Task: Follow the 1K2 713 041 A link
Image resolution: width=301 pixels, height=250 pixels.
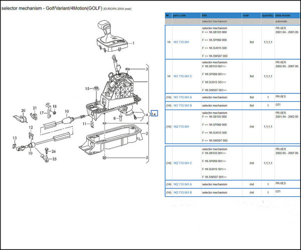Action: pyautogui.click(x=183, y=184)
